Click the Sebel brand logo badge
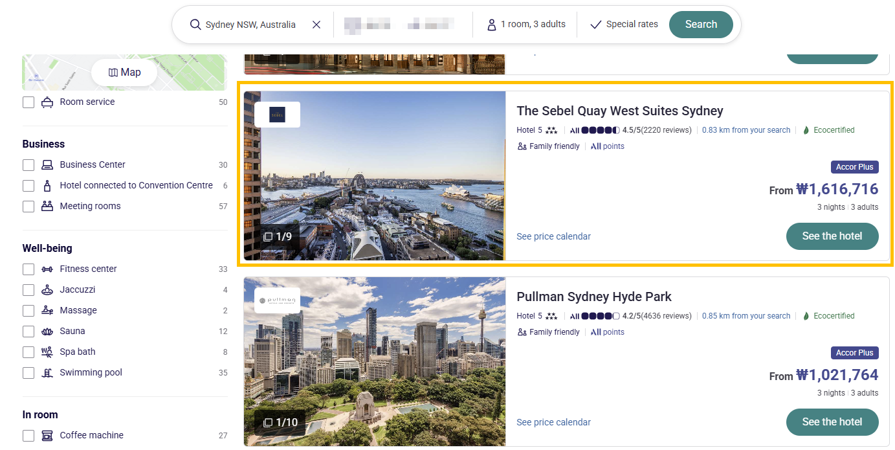 coord(277,115)
